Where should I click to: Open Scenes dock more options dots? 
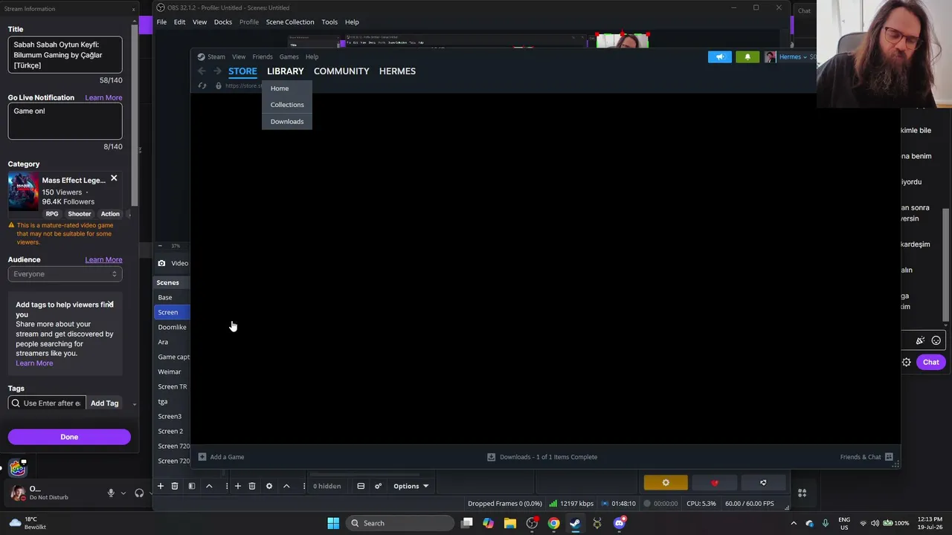pos(226,486)
